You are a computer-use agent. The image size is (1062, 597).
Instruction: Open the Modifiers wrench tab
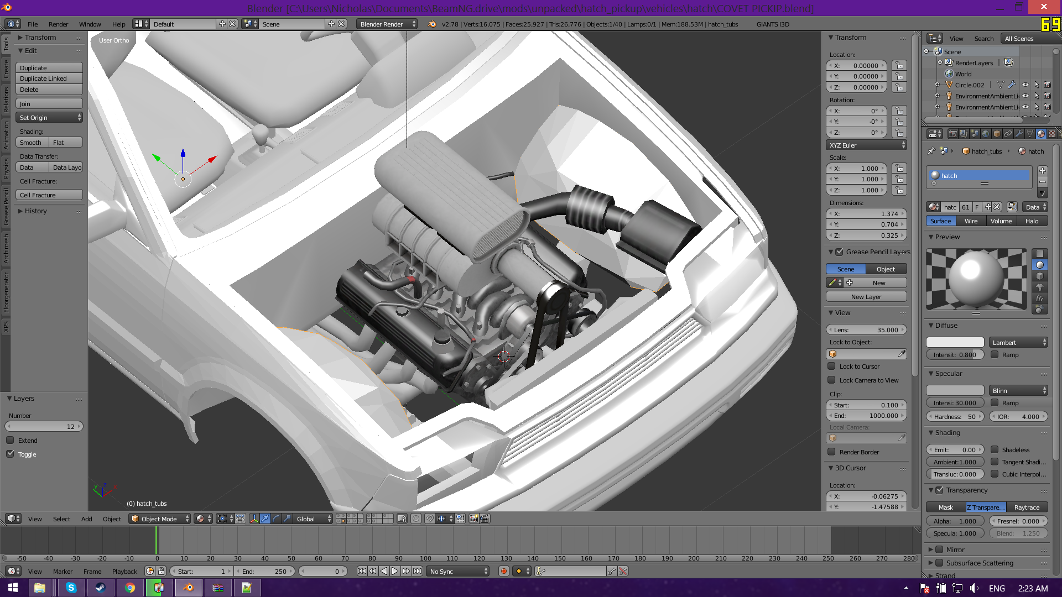tap(1019, 134)
